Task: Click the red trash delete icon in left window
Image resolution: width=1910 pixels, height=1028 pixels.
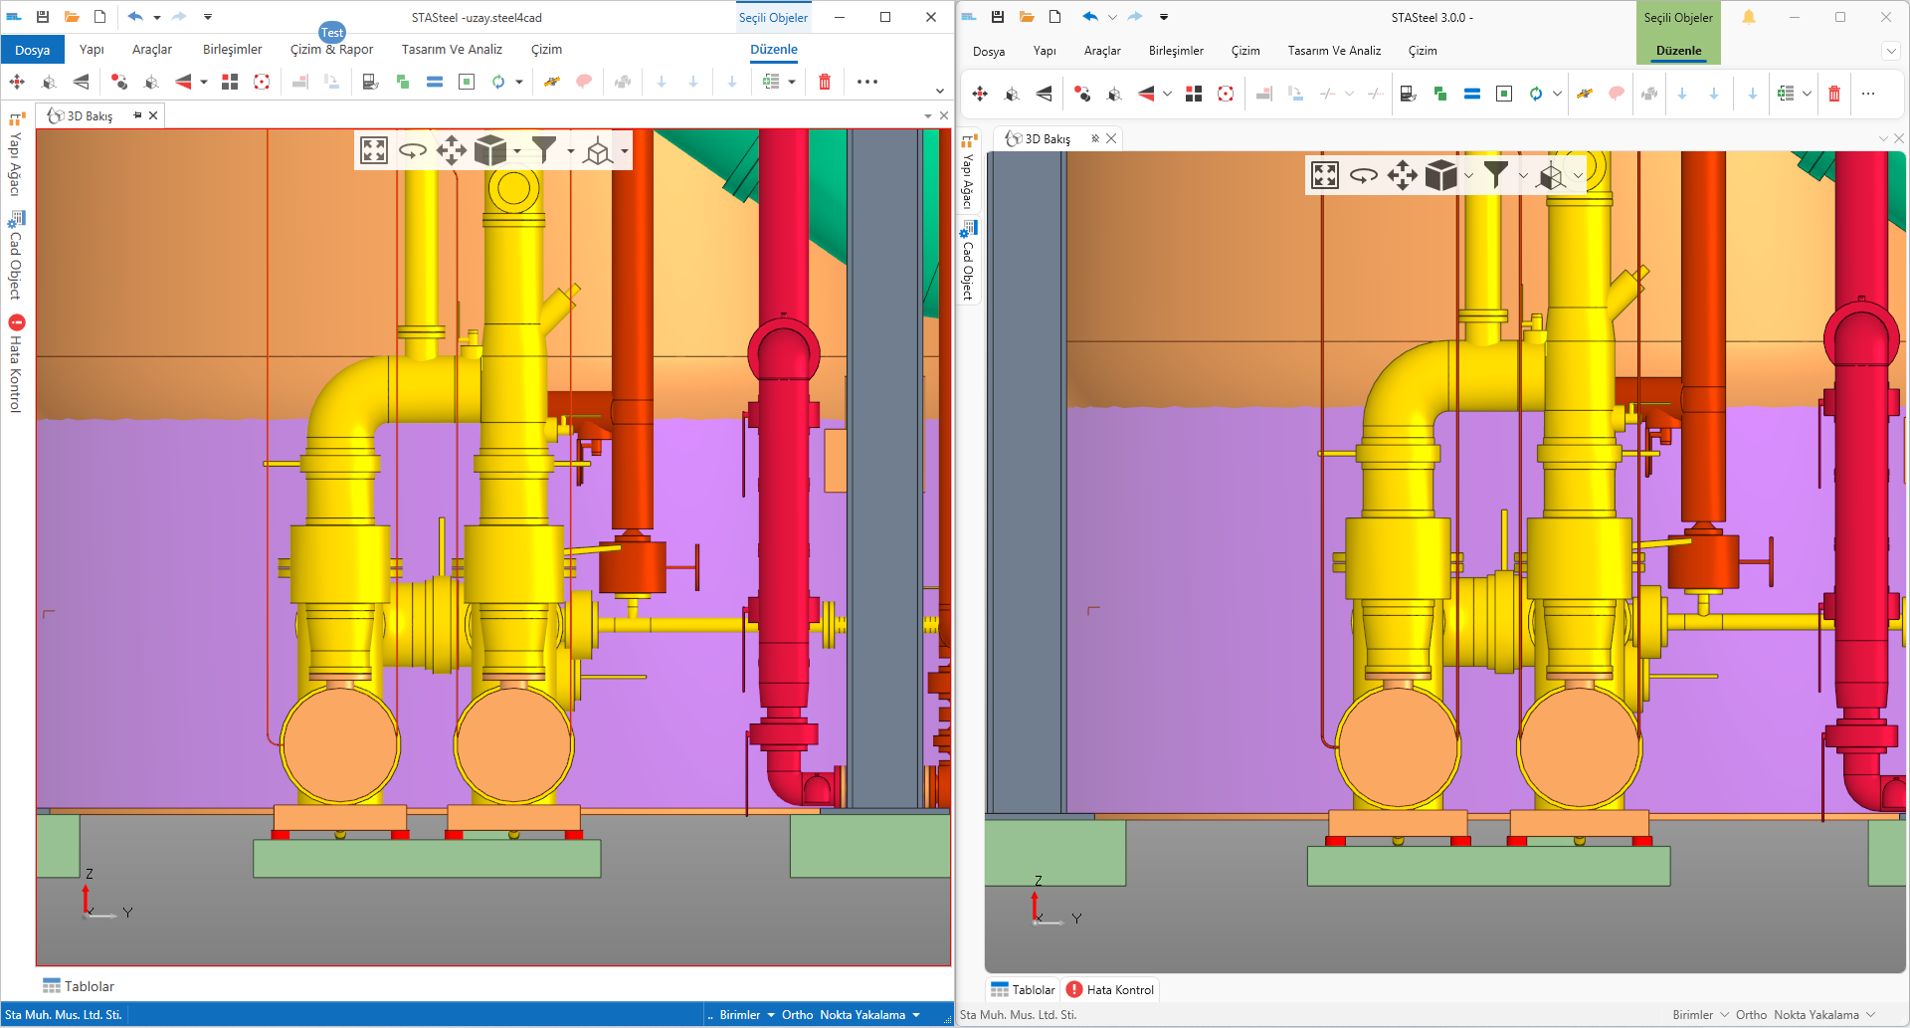Action: [824, 82]
